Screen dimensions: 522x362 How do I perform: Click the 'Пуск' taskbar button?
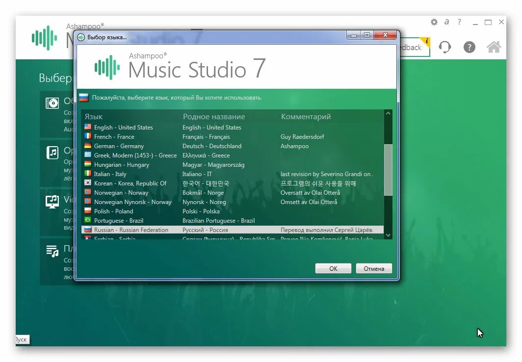pos(21,339)
